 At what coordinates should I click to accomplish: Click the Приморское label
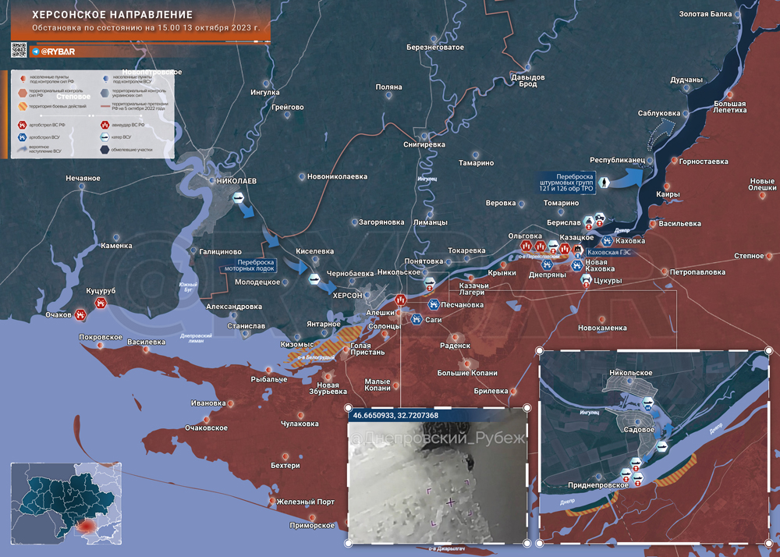click(x=312, y=526)
